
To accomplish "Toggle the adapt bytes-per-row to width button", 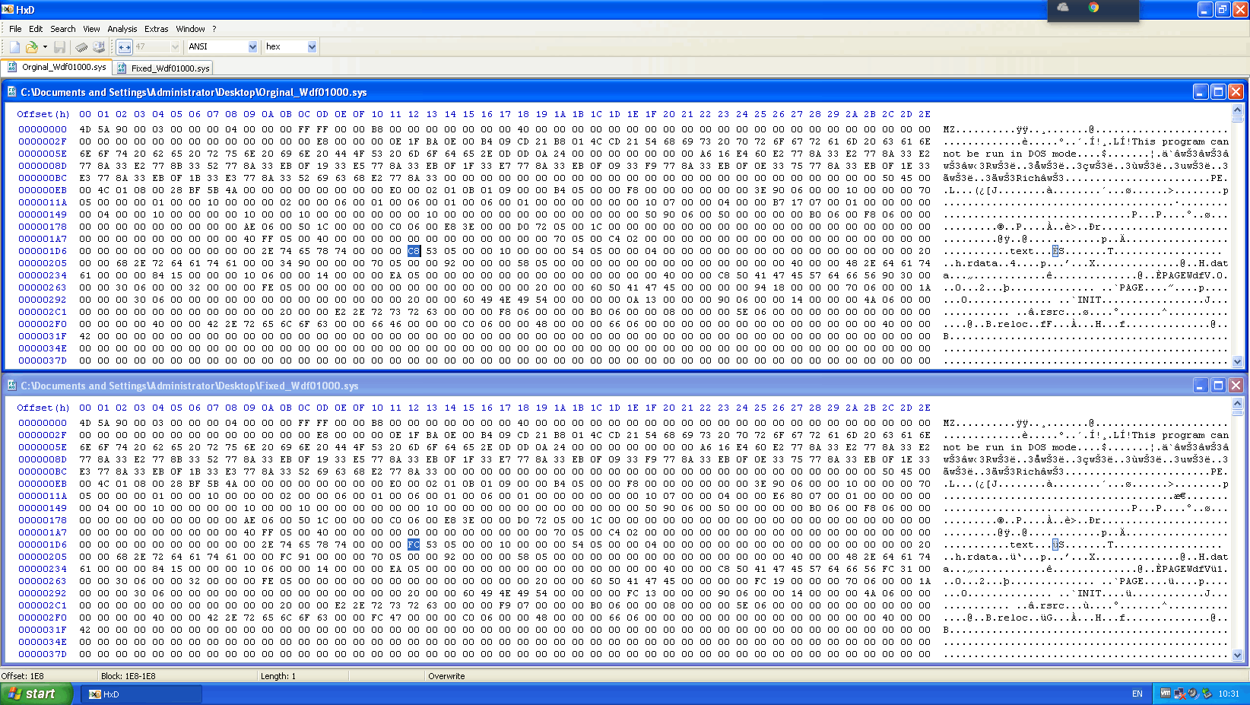I will pyautogui.click(x=125, y=47).
